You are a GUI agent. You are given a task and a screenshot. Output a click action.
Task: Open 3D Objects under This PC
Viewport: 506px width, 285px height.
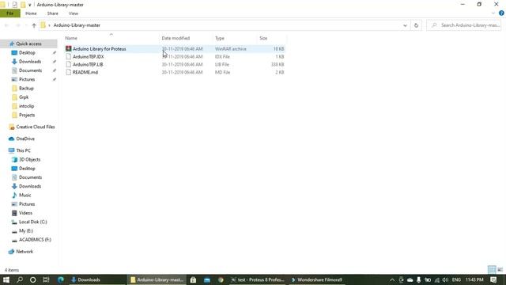pos(29,160)
